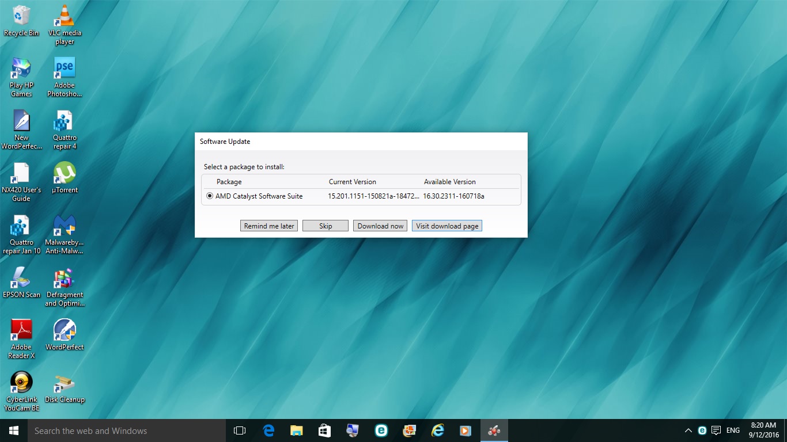The width and height of the screenshot is (787, 442).
Task: Open the Visit download page button
Action: point(447,226)
